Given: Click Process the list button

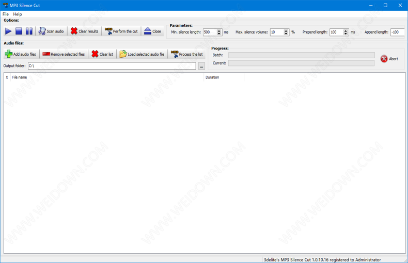Looking at the screenshot, I should [x=187, y=54].
